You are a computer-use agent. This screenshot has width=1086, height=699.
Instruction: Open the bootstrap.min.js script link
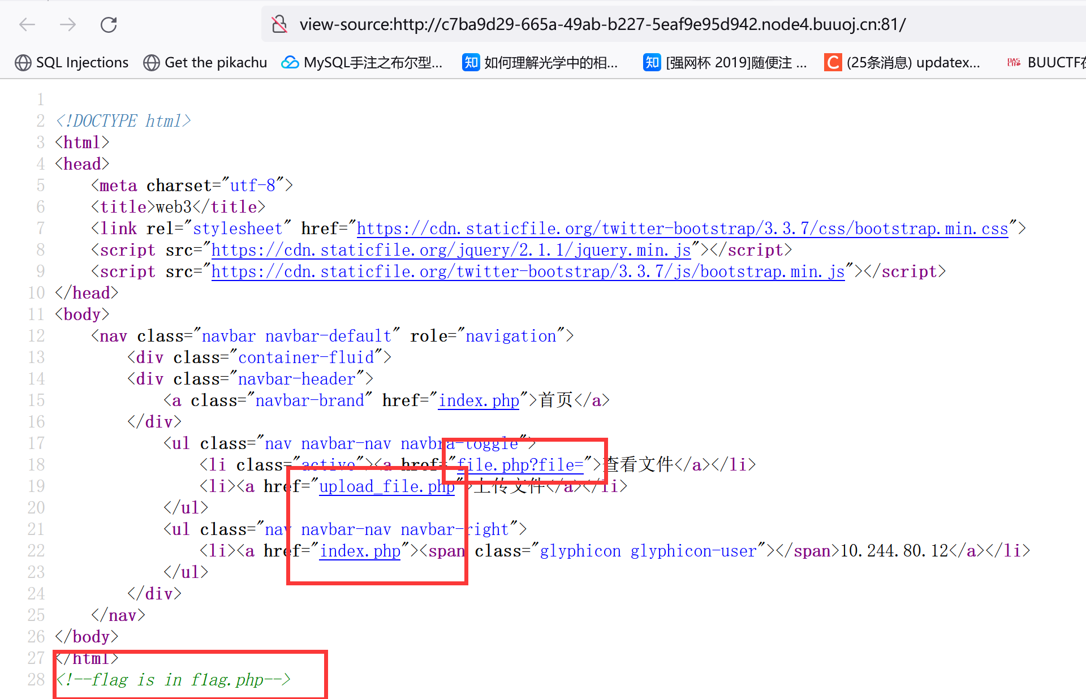[x=528, y=271]
